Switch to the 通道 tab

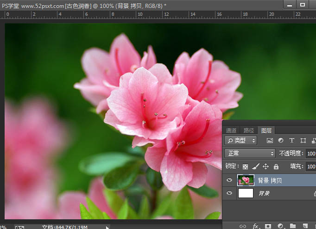(x=231, y=130)
